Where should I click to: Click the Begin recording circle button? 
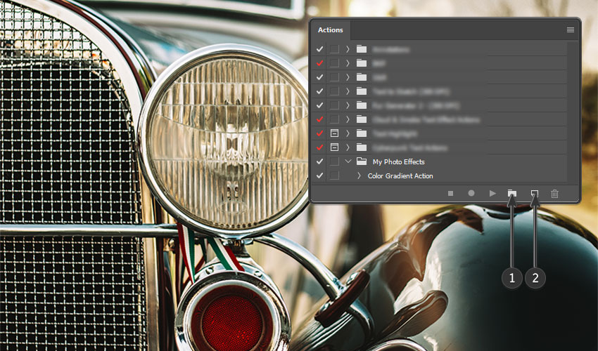471,193
